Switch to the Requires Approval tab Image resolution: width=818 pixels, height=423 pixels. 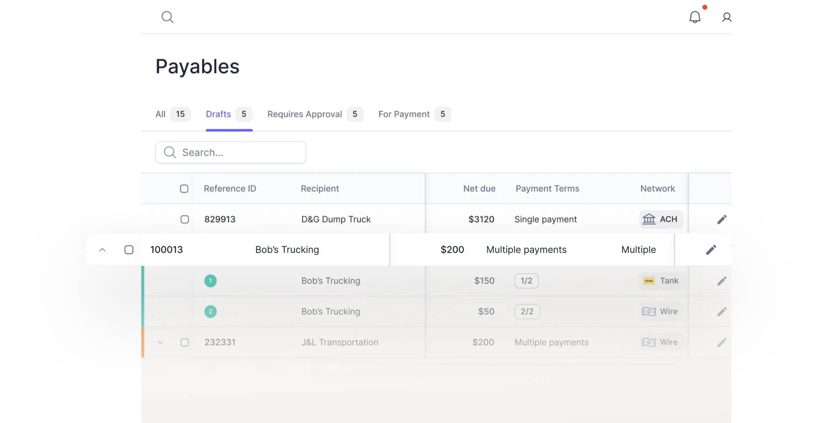304,114
